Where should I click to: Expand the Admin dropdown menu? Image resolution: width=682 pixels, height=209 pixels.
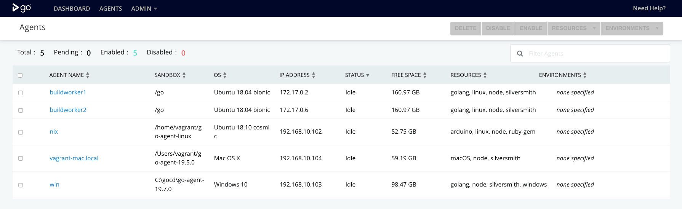click(x=144, y=8)
